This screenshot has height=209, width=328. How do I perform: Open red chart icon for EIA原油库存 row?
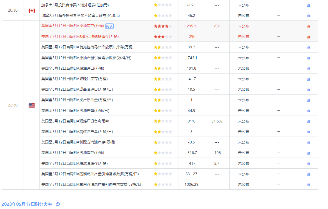click(308, 26)
